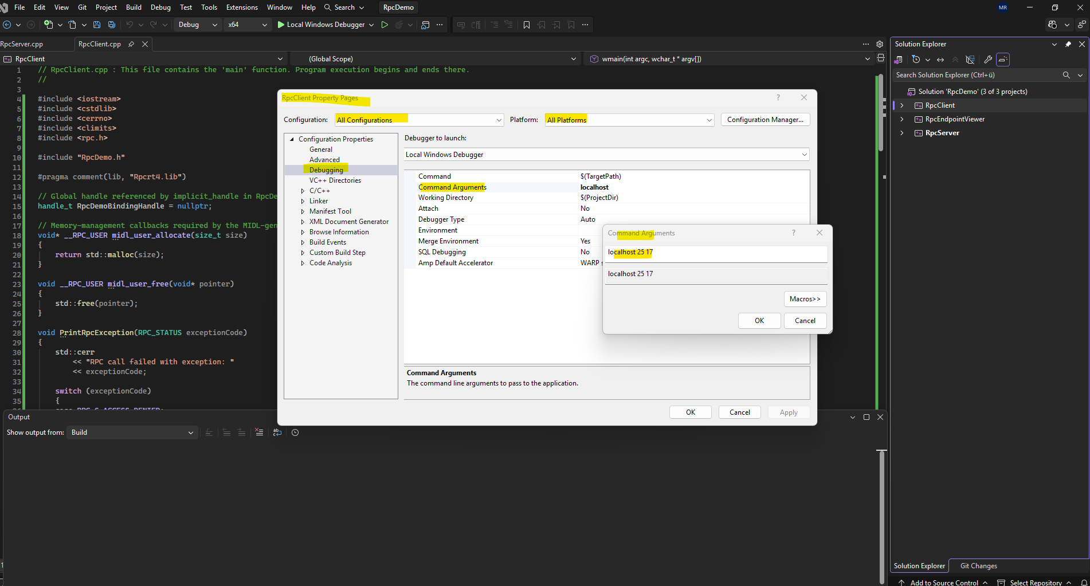
Task: Open the All Platforms dropdown
Action: (x=629, y=120)
